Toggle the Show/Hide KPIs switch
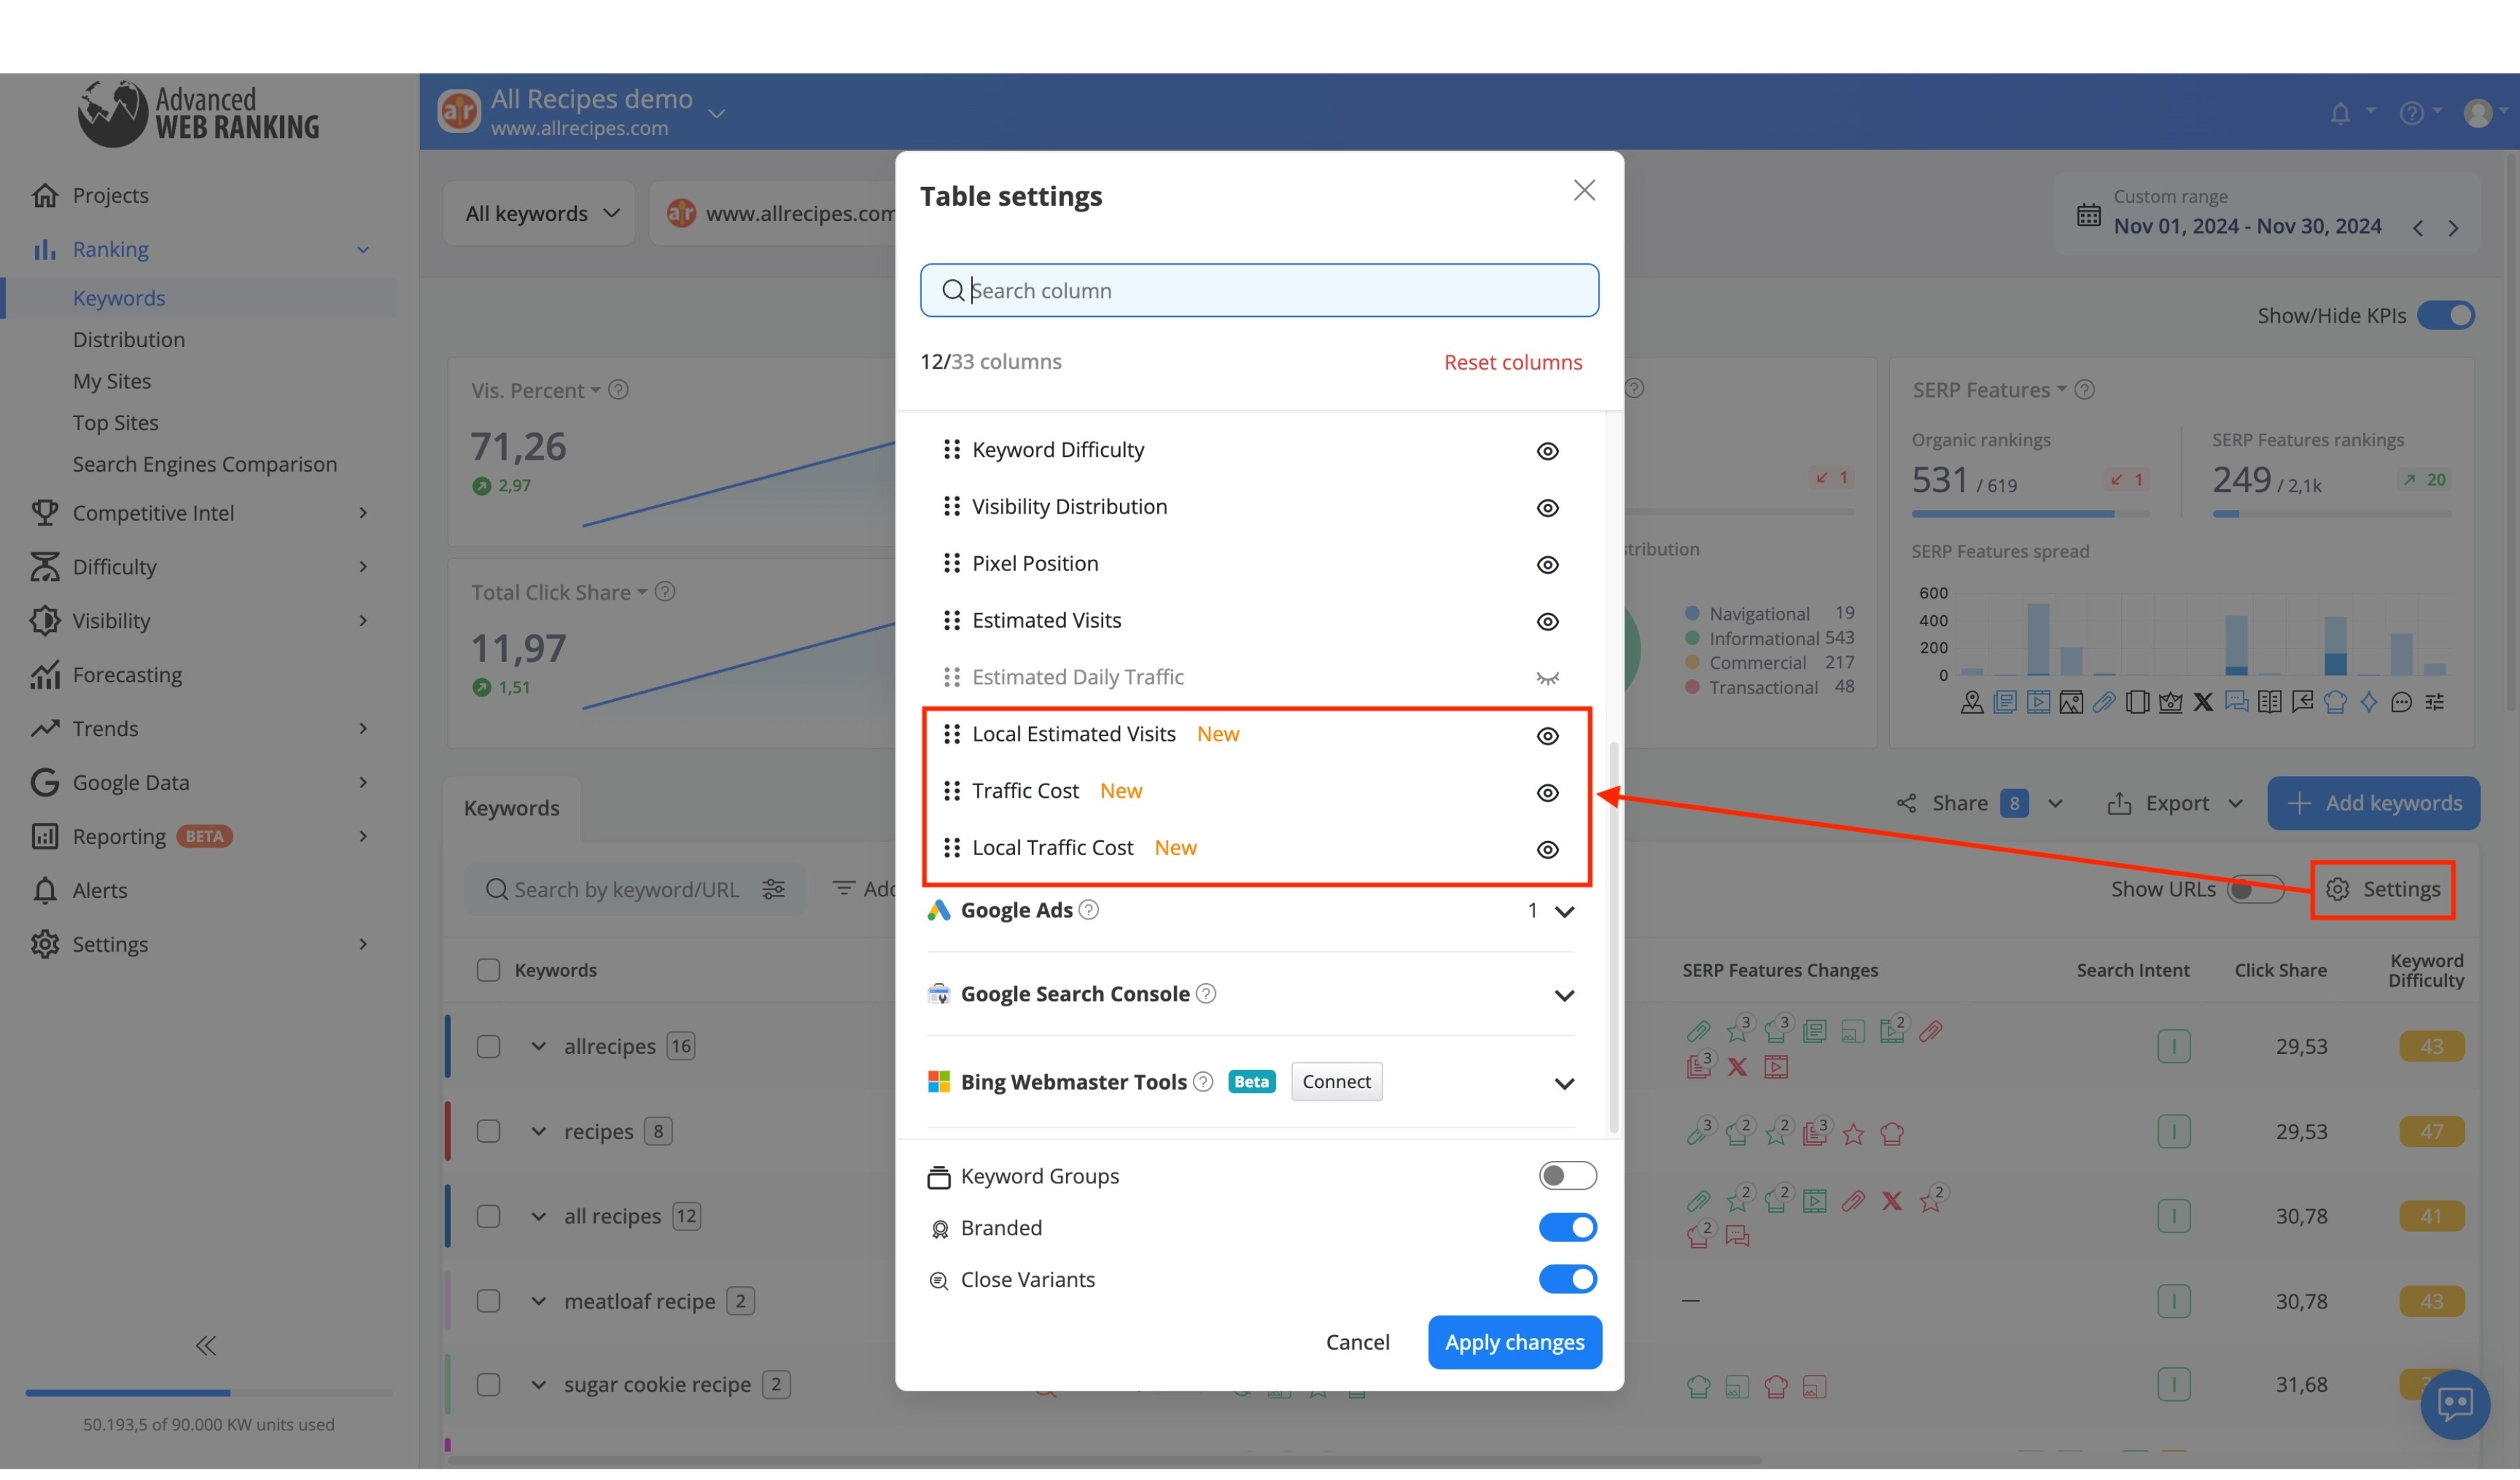 coord(2445,316)
